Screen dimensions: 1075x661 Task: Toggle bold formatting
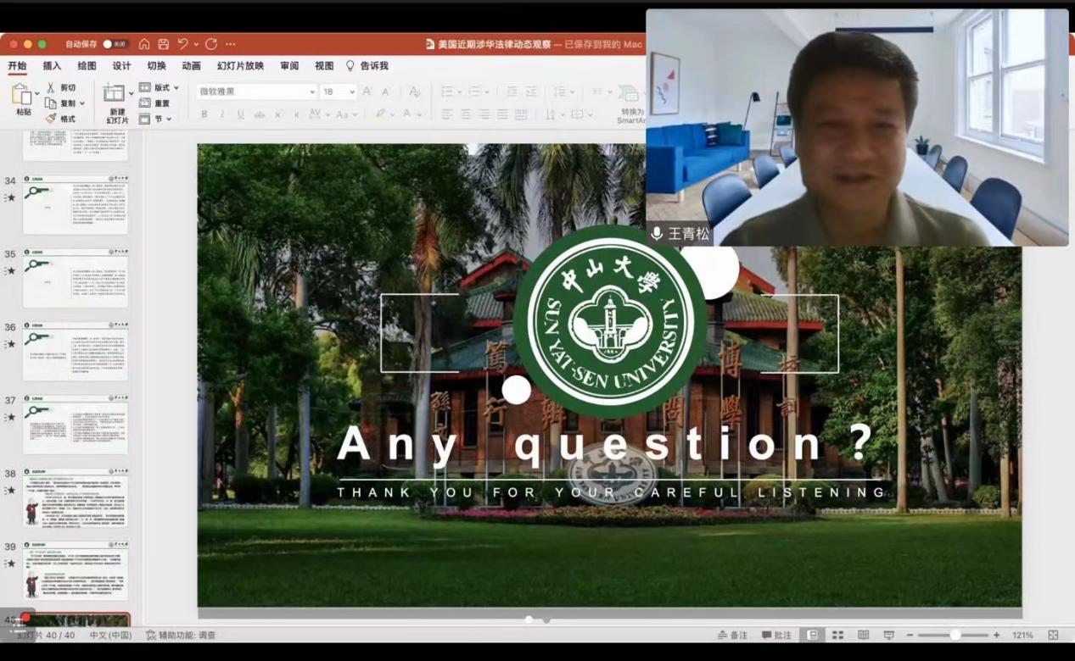tap(204, 114)
